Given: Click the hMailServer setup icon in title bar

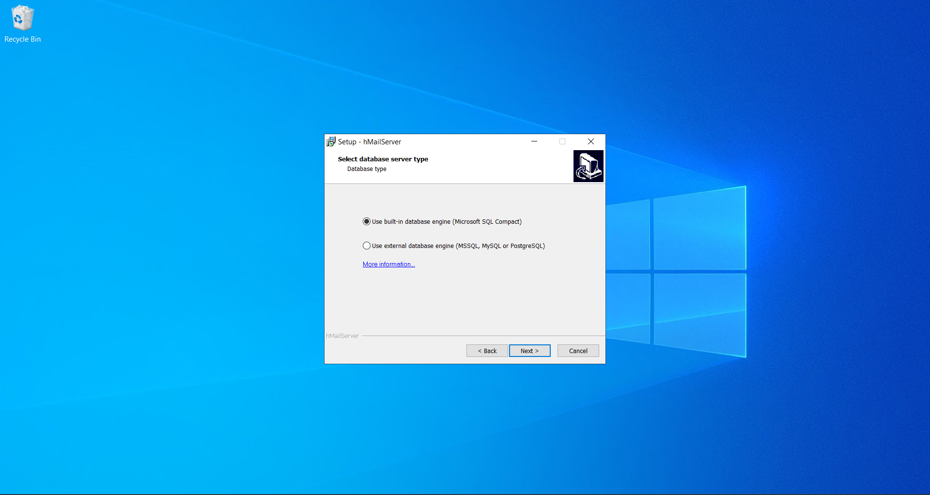Looking at the screenshot, I should tap(331, 141).
